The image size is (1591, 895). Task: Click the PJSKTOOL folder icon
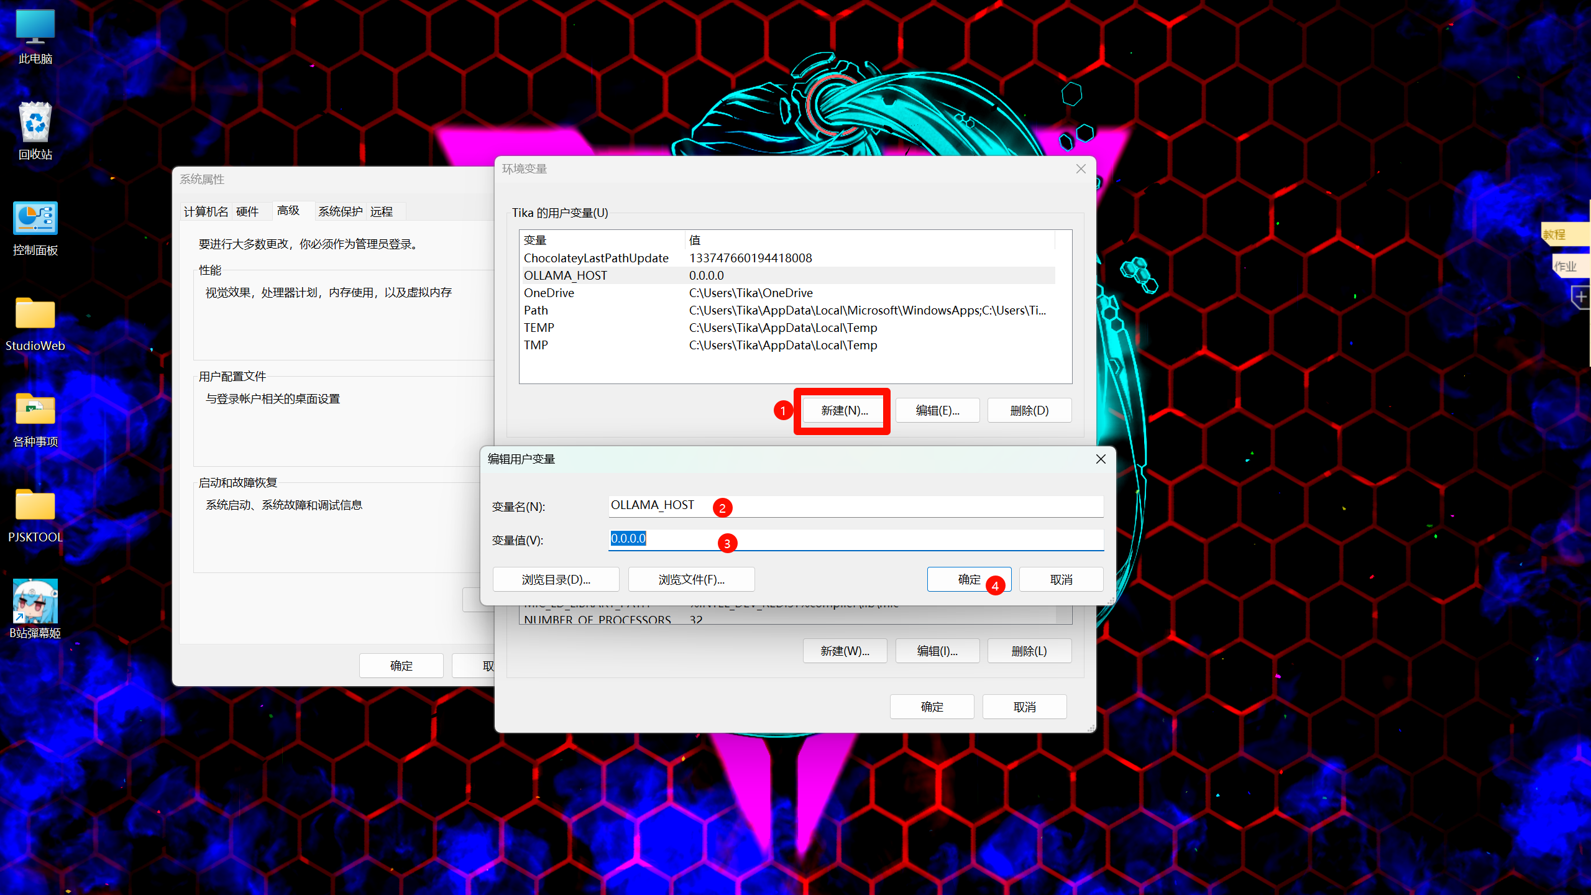click(x=35, y=506)
